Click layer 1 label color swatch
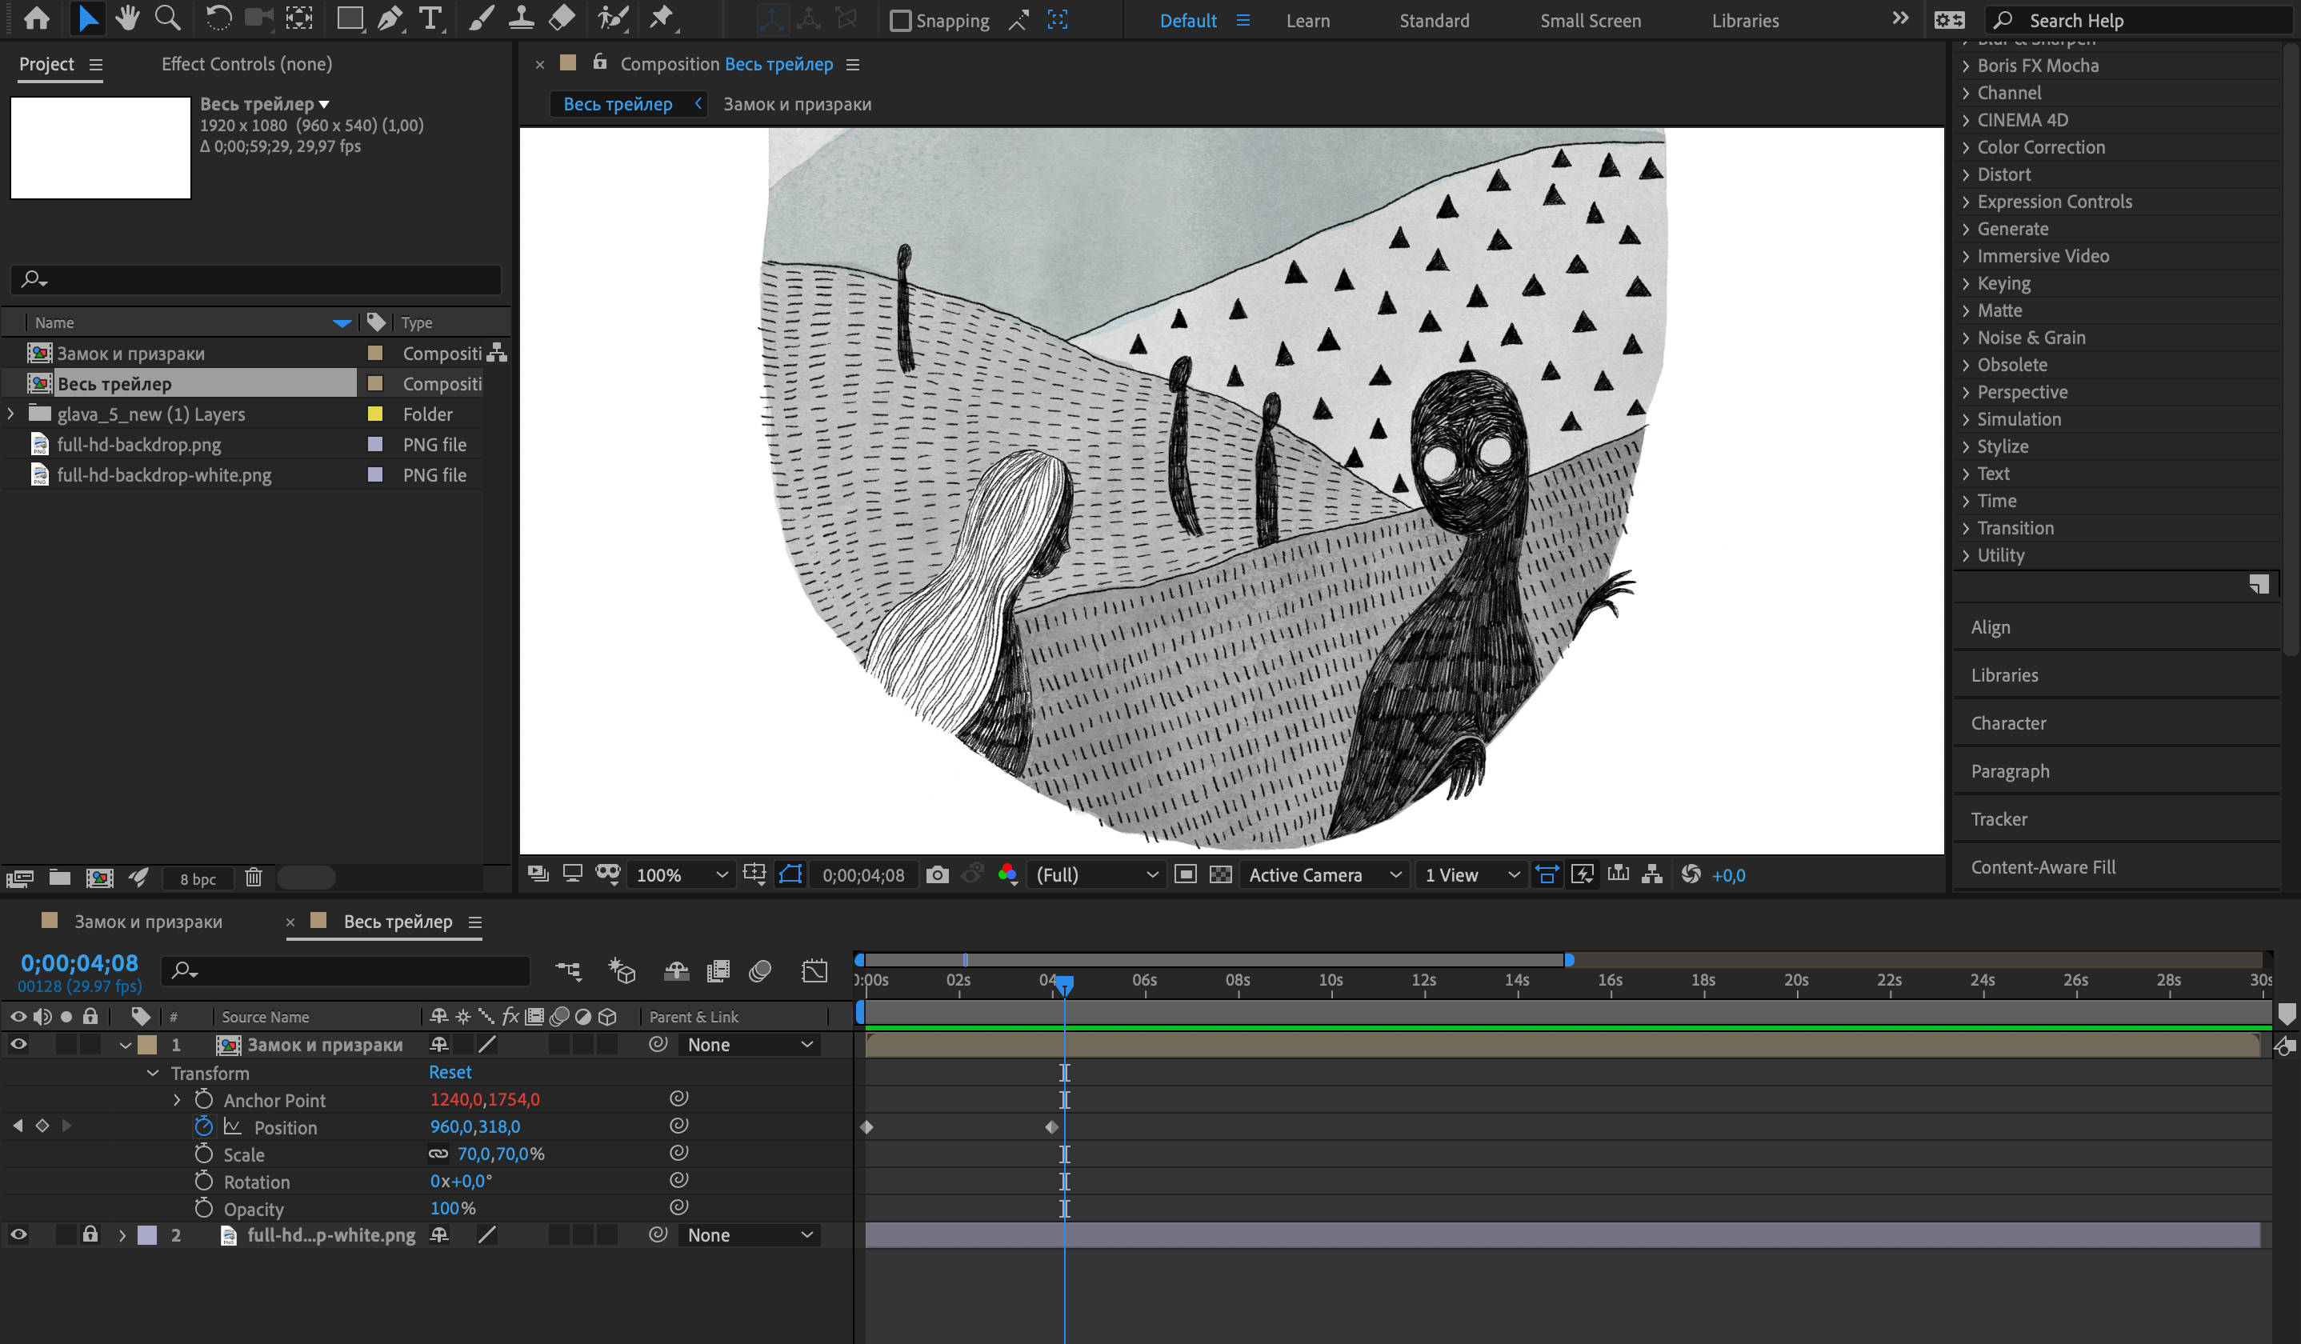The image size is (2301, 1344). (x=147, y=1045)
